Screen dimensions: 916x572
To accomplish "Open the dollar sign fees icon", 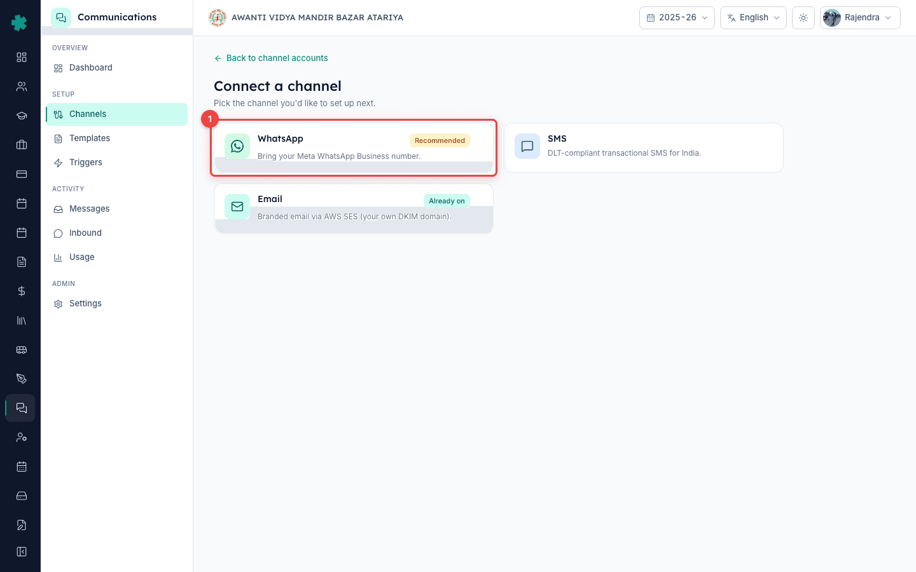I will coord(22,291).
